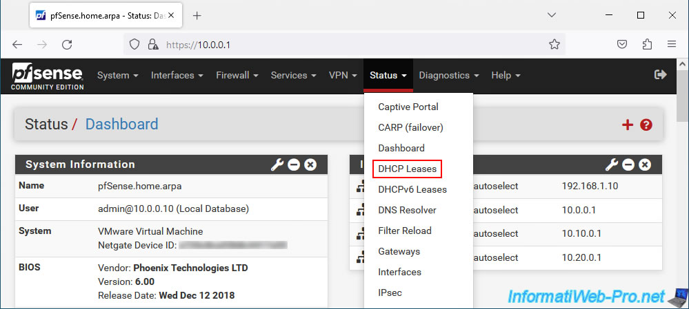The width and height of the screenshot is (689, 309).
Task: Click the Dashboard breadcrumb link
Action: coord(121,125)
